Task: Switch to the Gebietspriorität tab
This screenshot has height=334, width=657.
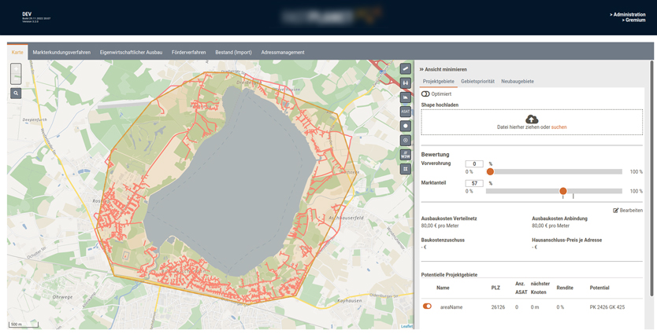Action: point(477,81)
